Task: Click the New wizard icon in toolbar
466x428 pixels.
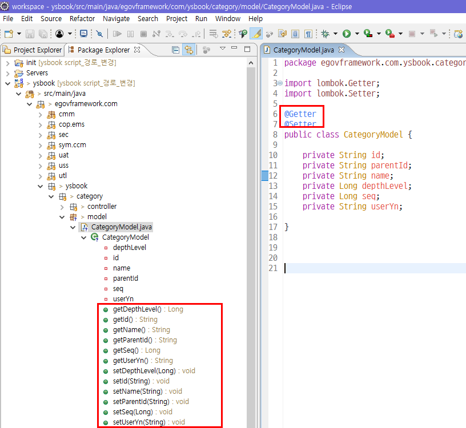Action: tap(9, 34)
